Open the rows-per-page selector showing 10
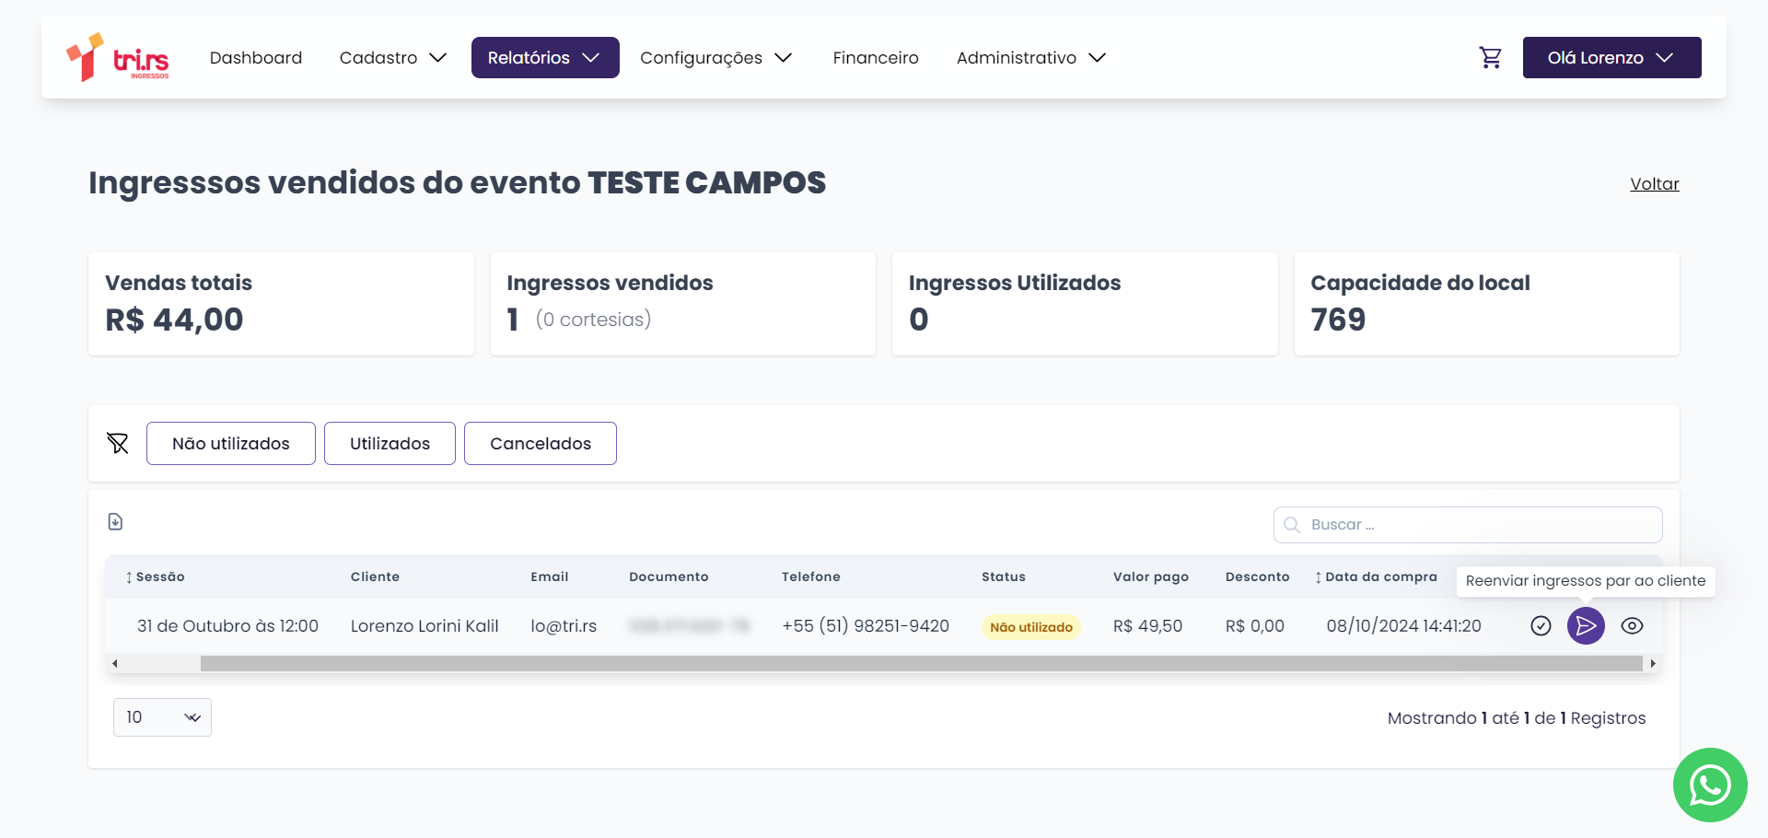Image resolution: width=1768 pixels, height=838 pixels. (x=162, y=717)
